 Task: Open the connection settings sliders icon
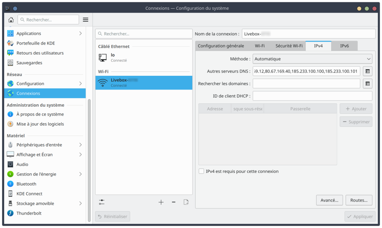click(101, 202)
